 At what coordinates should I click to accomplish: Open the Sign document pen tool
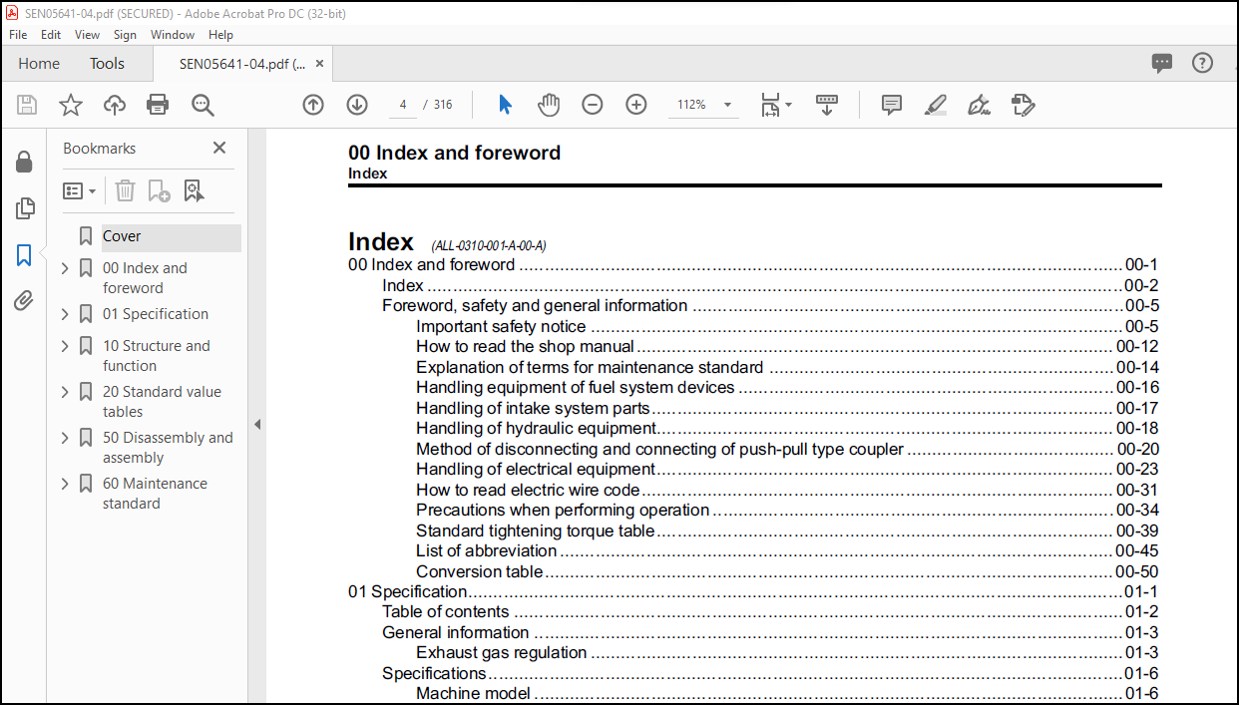[x=979, y=105]
